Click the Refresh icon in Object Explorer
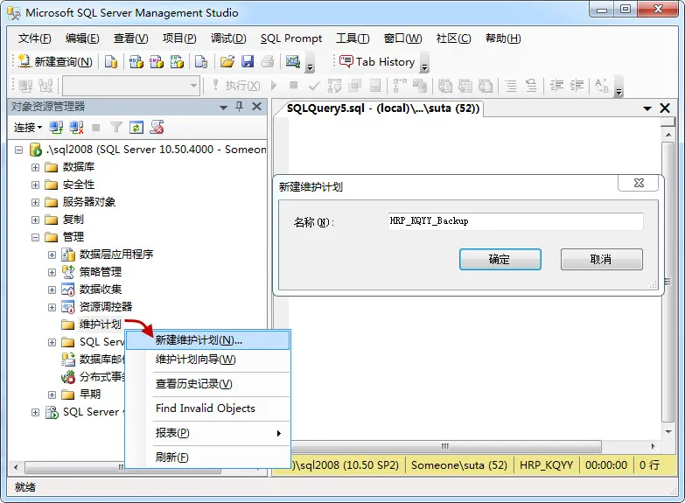This screenshot has height=503, width=685. point(136,128)
